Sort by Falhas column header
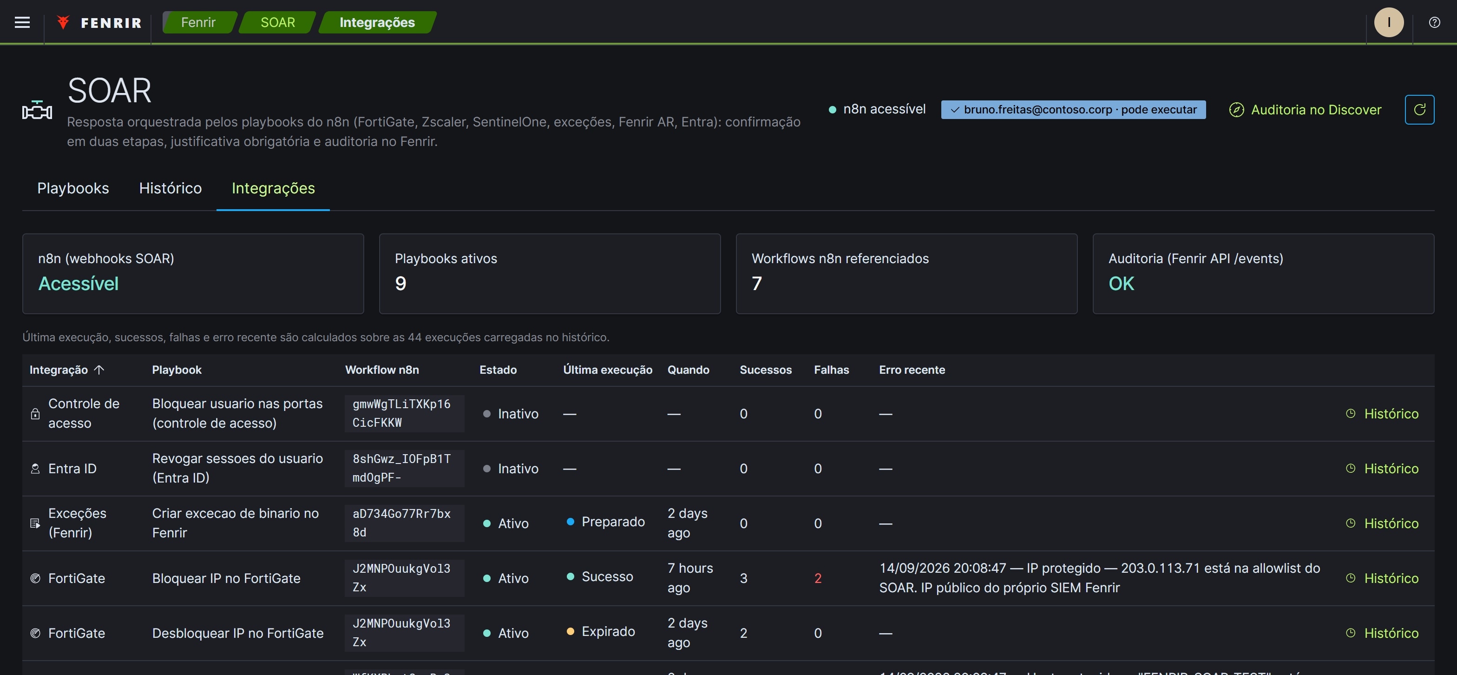The image size is (1457, 675). tap(831, 370)
